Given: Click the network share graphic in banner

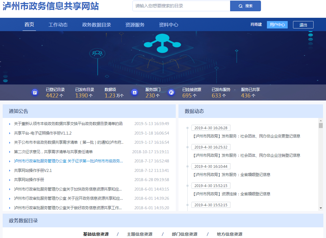Looking at the screenshot, I should [162, 43].
